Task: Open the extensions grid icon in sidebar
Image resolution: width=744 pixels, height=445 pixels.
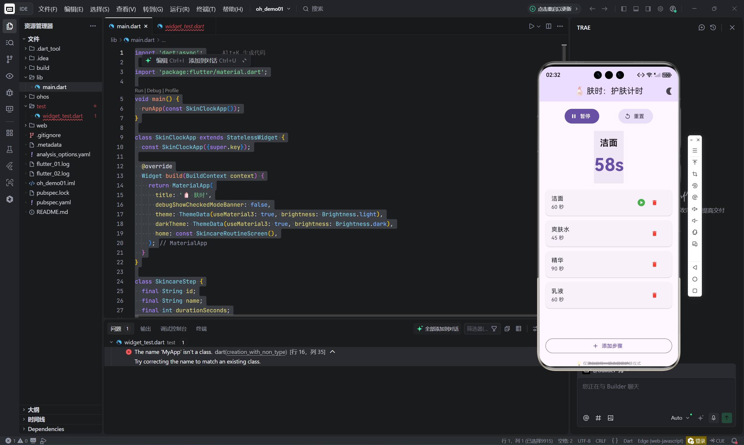Action: tap(10, 133)
